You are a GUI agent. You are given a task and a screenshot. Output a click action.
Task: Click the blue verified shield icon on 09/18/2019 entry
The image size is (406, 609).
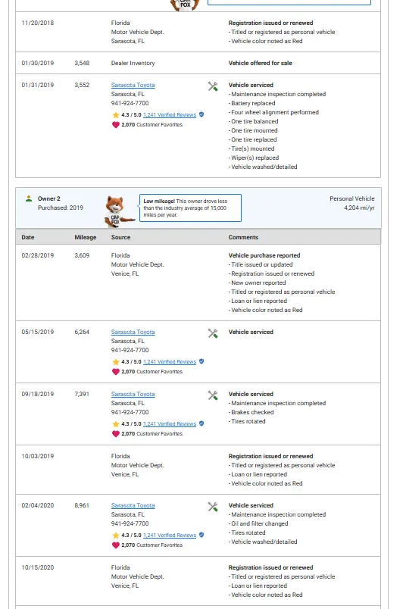click(x=201, y=423)
